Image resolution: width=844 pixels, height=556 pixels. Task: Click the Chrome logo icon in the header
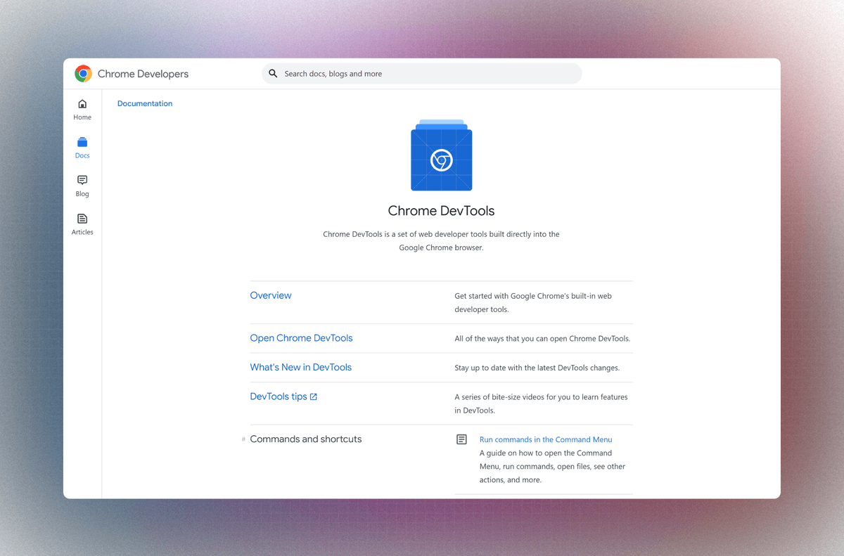point(83,74)
